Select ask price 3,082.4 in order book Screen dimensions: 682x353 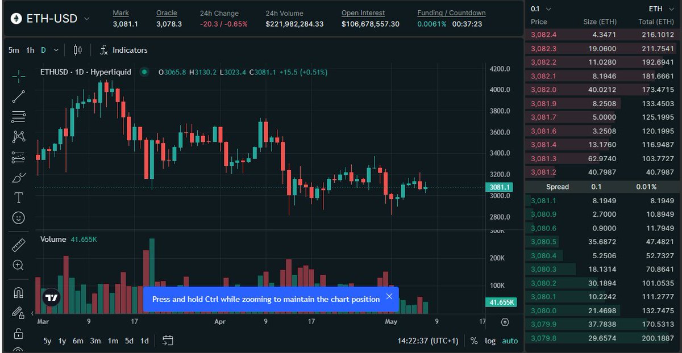click(x=543, y=34)
